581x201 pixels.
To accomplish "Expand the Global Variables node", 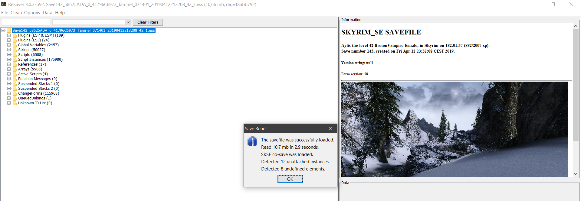I will point(9,45).
